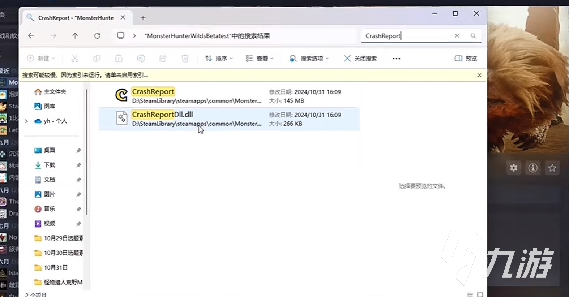This screenshot has height=297, width=569.
Task: Open 视频 (Videos) quick access folder
Action: point(45,224)
